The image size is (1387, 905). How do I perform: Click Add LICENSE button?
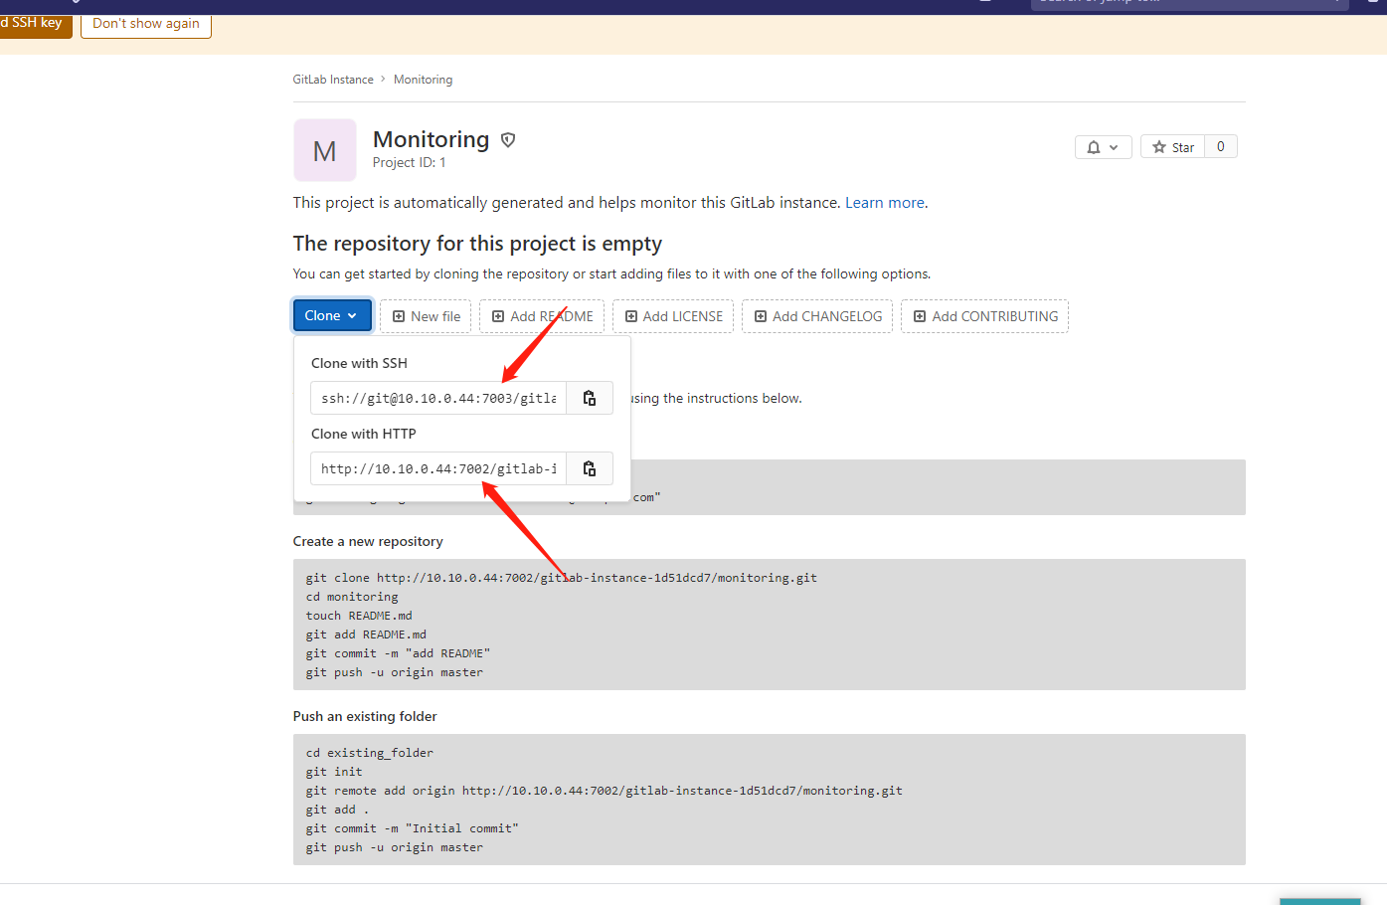[x=673, y=316]
